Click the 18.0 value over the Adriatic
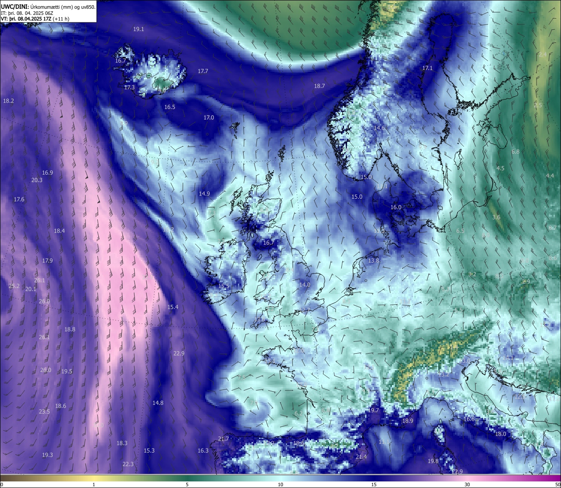561x488 pixels. click(501, 434)
